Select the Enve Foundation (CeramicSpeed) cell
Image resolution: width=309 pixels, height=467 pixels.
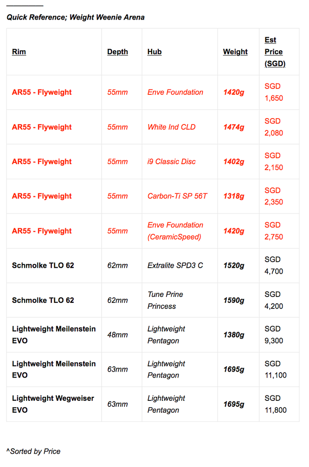175,231
